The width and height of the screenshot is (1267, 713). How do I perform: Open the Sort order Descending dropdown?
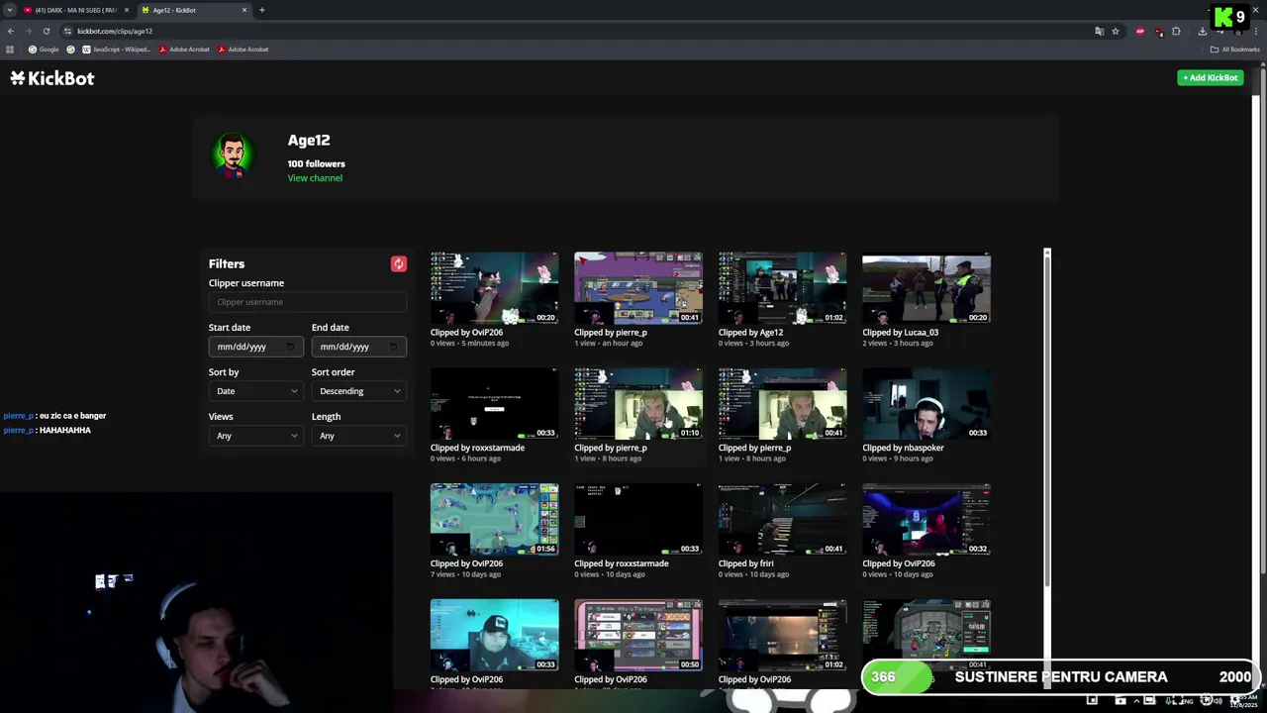(x=358, y=391)
